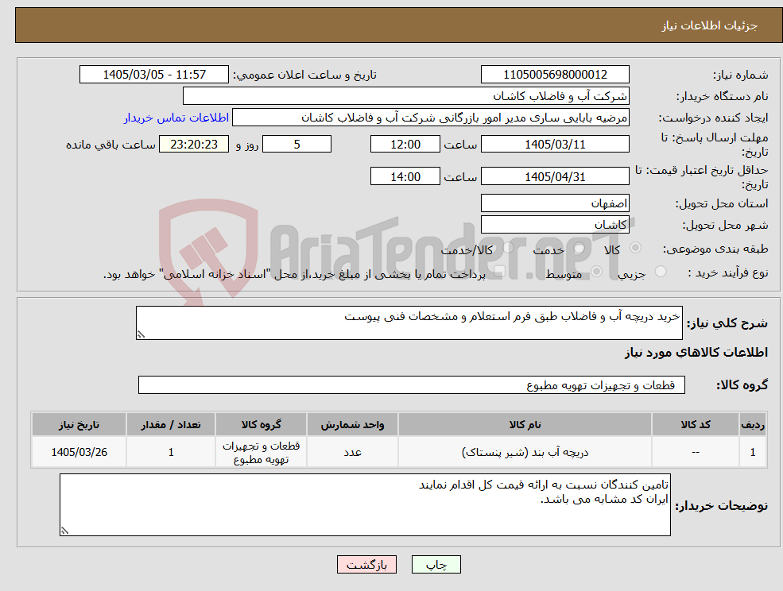Click the delivery city field کاشان

click(555, 225)
